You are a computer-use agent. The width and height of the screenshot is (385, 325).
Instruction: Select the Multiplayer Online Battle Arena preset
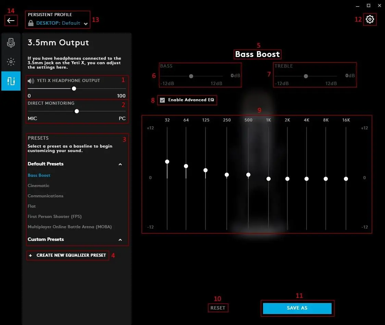click(x=70, y=227)
